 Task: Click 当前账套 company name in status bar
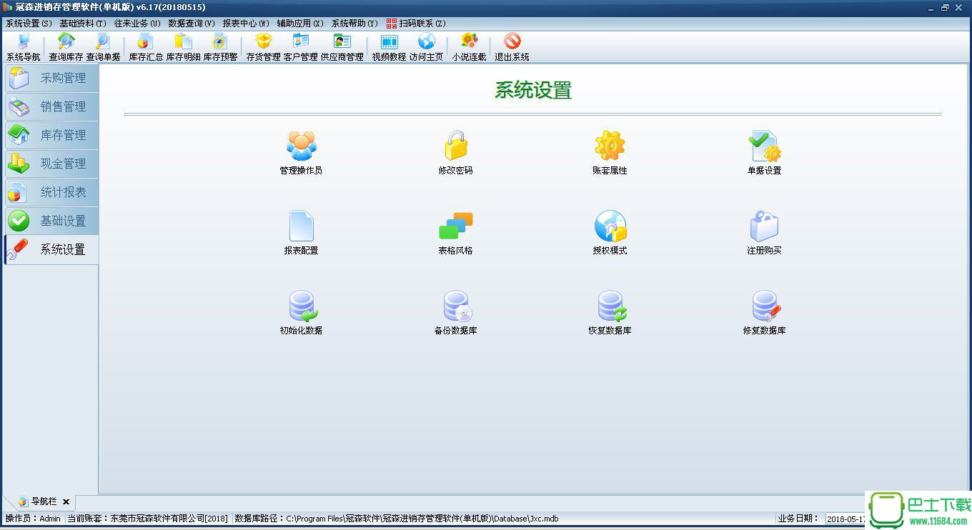point(148,519)
